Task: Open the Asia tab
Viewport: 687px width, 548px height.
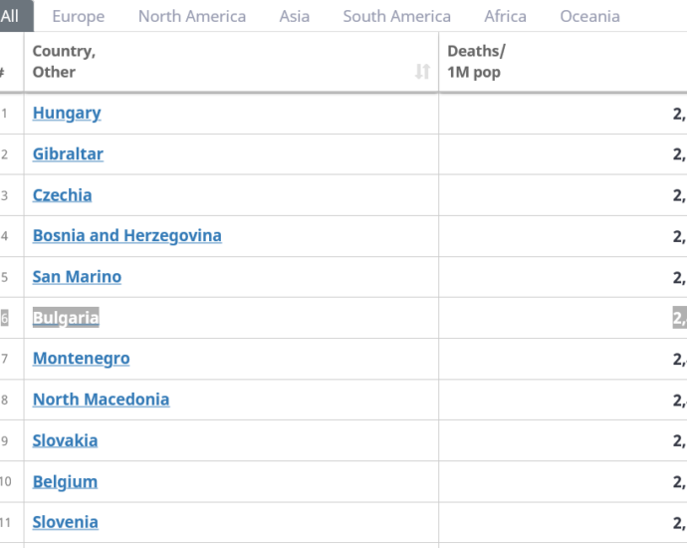Action: [295, 16]
